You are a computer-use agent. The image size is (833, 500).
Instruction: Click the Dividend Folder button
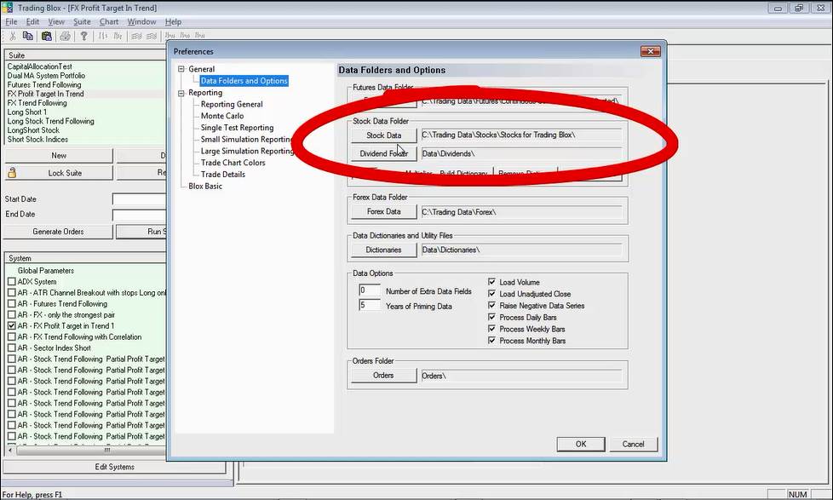point(383,153)
